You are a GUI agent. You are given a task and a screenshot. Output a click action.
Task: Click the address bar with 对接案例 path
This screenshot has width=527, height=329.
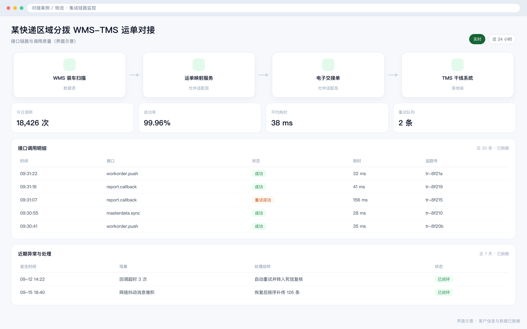[x=273, y=8]
